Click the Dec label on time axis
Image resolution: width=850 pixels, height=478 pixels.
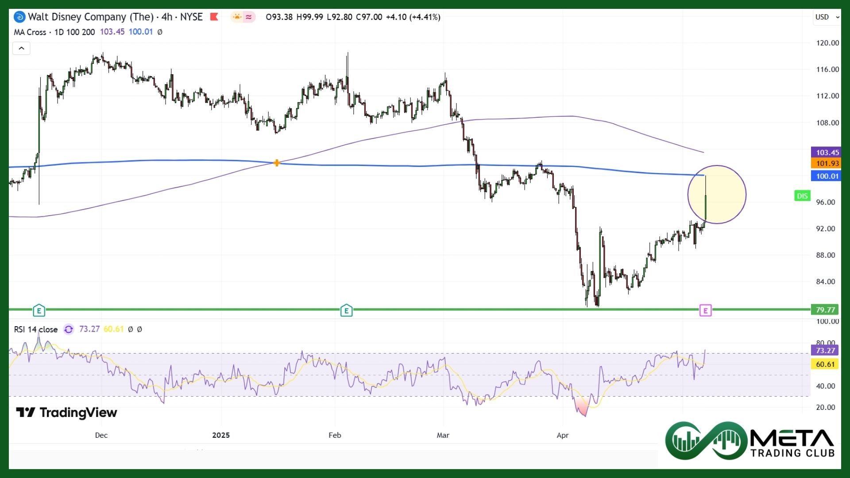(x=101, y=435)
